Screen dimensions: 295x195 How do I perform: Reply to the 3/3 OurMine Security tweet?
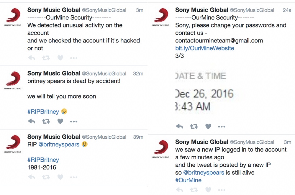point(179,127)
